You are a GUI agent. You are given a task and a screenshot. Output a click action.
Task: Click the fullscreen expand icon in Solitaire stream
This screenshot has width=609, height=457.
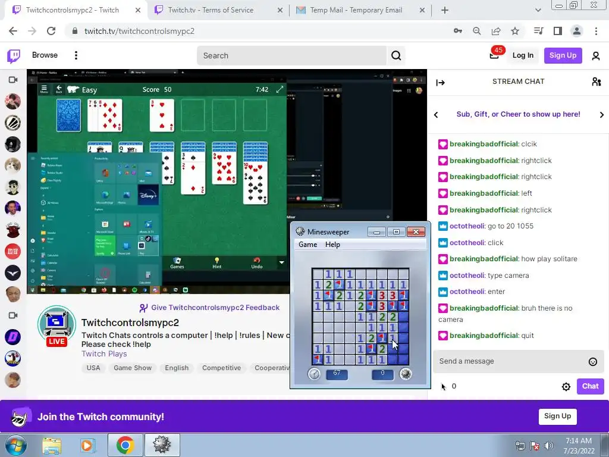click(x=280, y=90)
